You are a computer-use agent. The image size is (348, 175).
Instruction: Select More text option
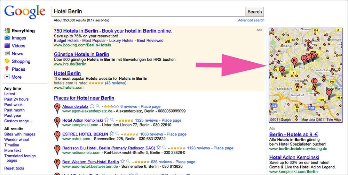point(13,150)
